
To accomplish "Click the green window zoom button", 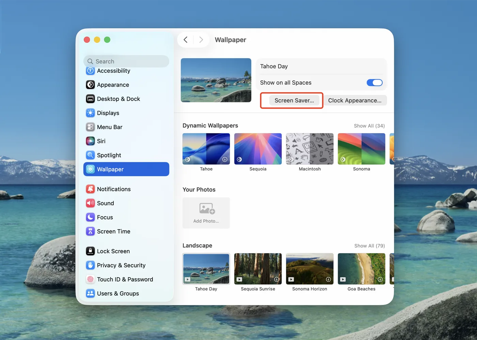I will pyautogui.click(x=107, y=40).
